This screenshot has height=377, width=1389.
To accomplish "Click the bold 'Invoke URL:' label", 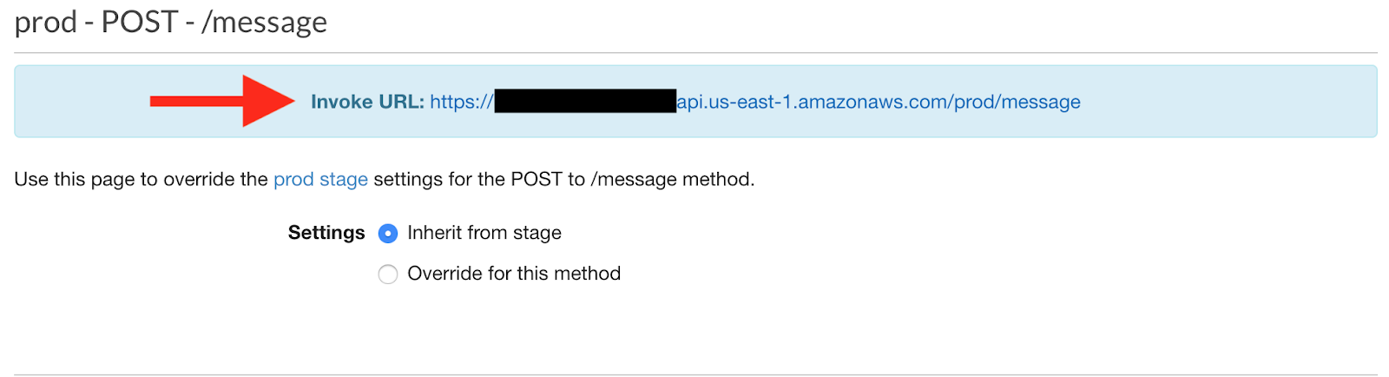I will [x=367, y=102].
